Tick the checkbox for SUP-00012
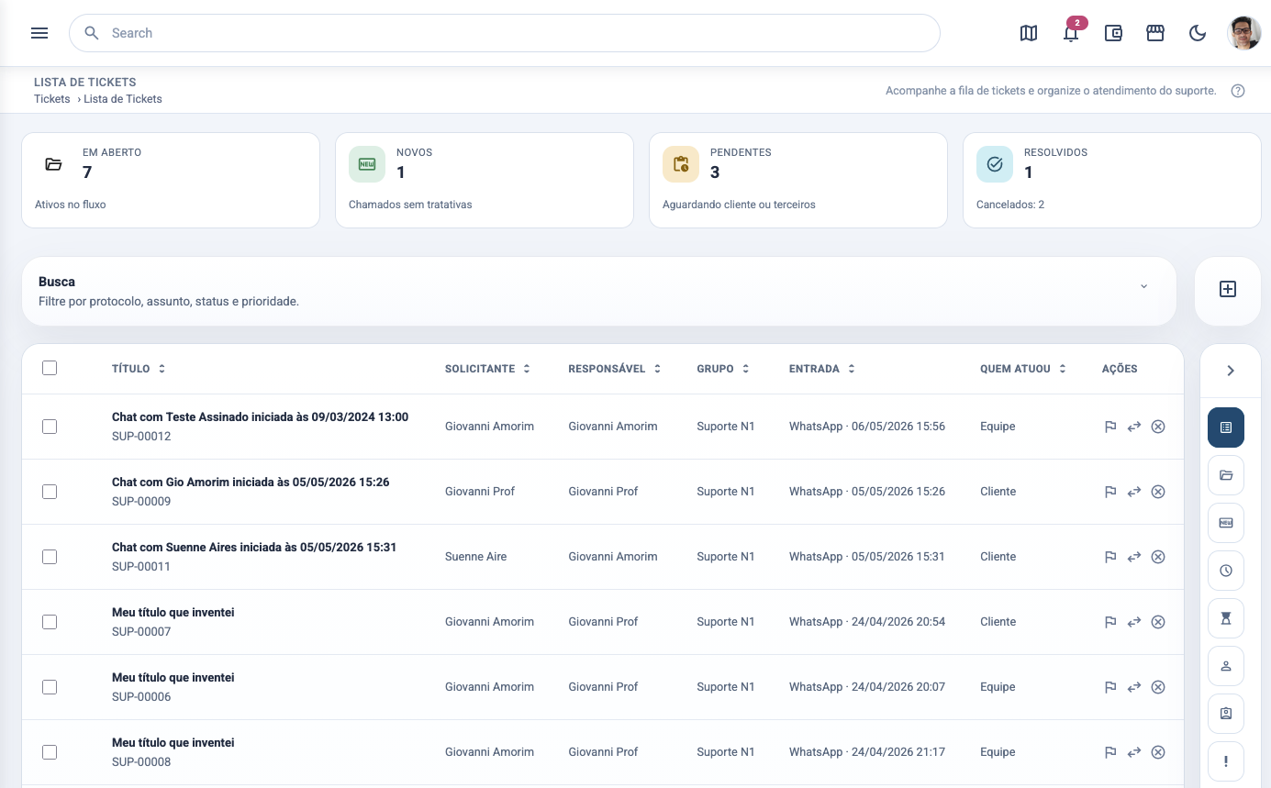The width and height of the screenshot is (1271, 788). tap(50, 427)
